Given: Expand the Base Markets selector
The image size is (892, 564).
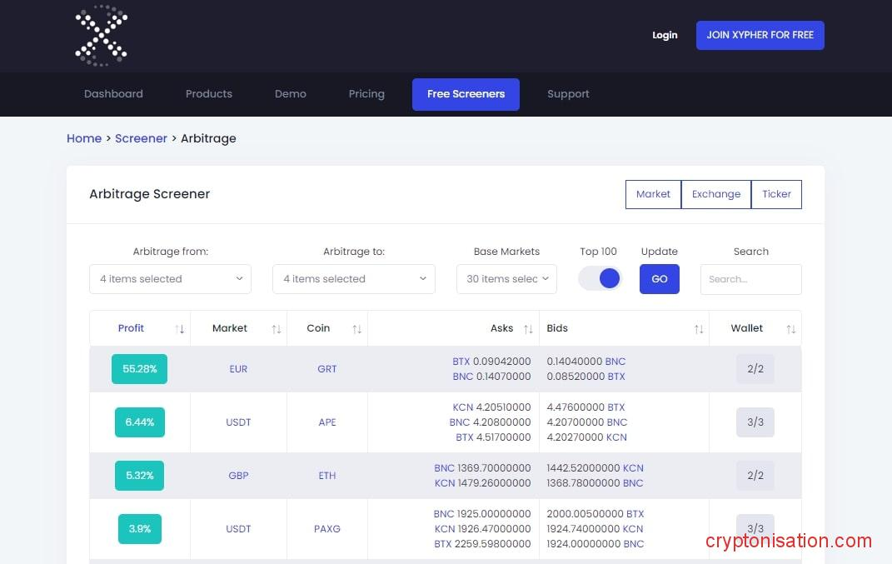Looking at the screenshot, I should (x=506, y=278).
